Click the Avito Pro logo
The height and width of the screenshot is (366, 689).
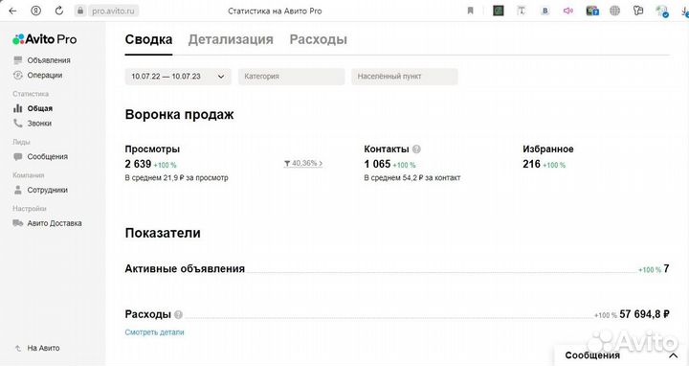[x=44, y=39]
